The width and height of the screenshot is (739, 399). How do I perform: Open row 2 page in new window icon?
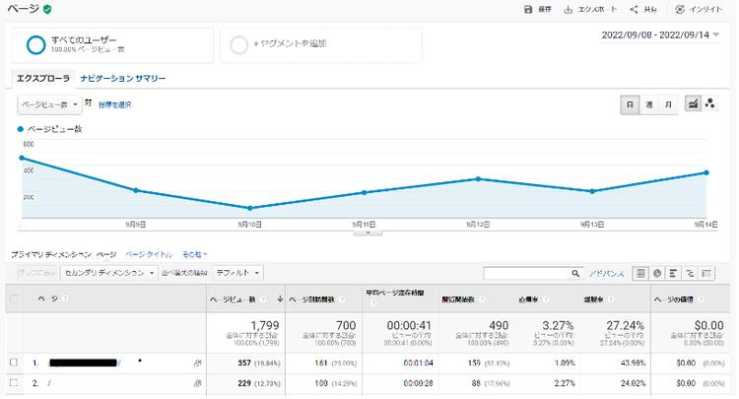pos(197,383)
